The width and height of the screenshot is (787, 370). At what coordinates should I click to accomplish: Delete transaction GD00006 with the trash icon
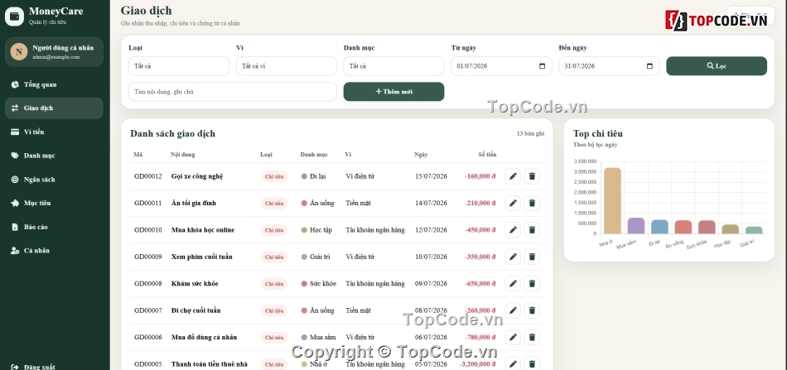pyautogui.click(x=532, y=338)
